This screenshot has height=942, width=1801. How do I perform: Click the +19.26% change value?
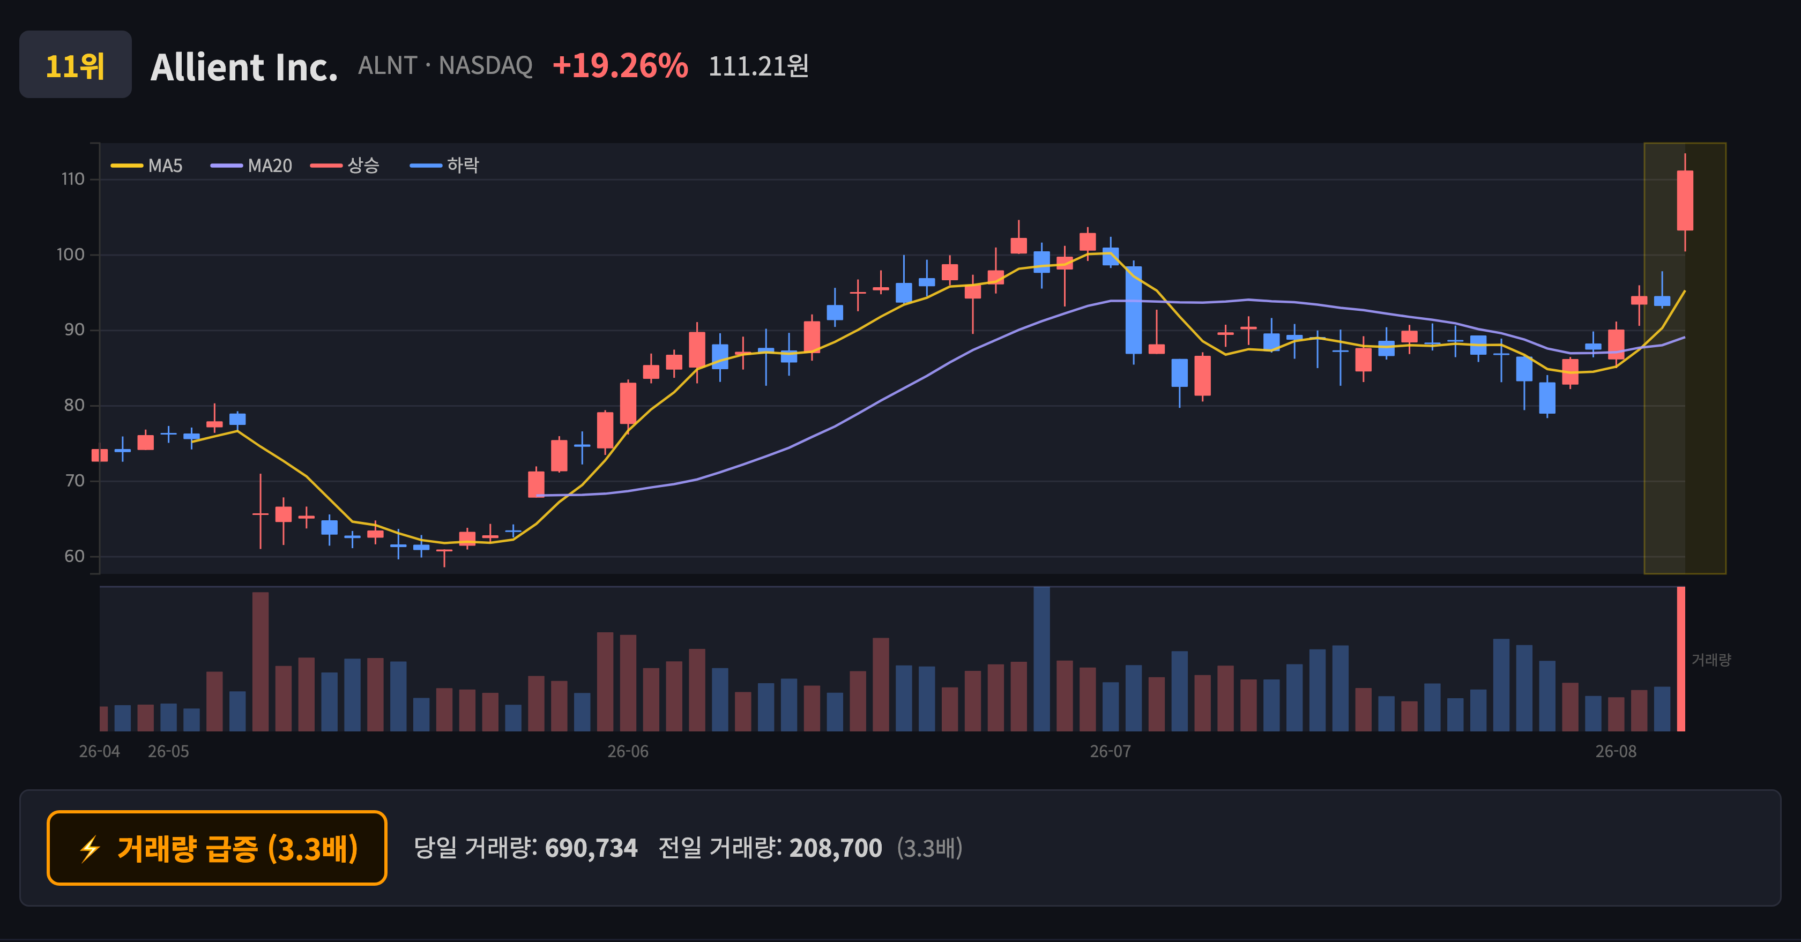coord(620,66)
